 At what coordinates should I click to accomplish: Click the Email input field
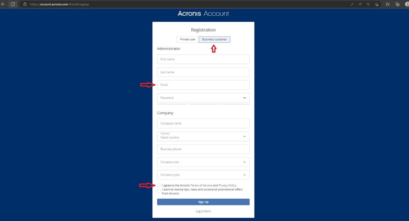pyautogui.click(x=203, y=85)
